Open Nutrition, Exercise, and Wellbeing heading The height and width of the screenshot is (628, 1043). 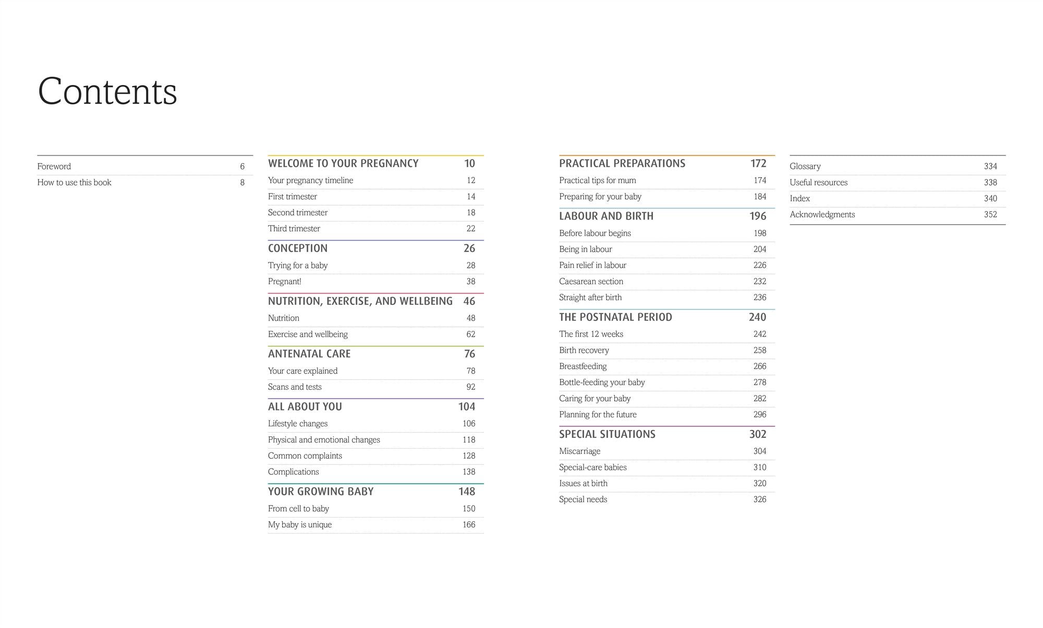click(x=360, y=301)
